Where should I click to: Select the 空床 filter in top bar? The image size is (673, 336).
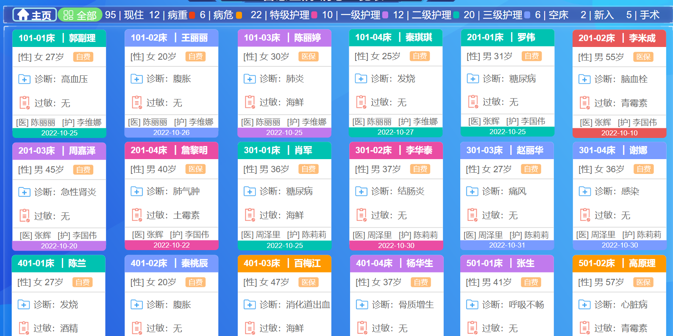(x=558, y=15)
